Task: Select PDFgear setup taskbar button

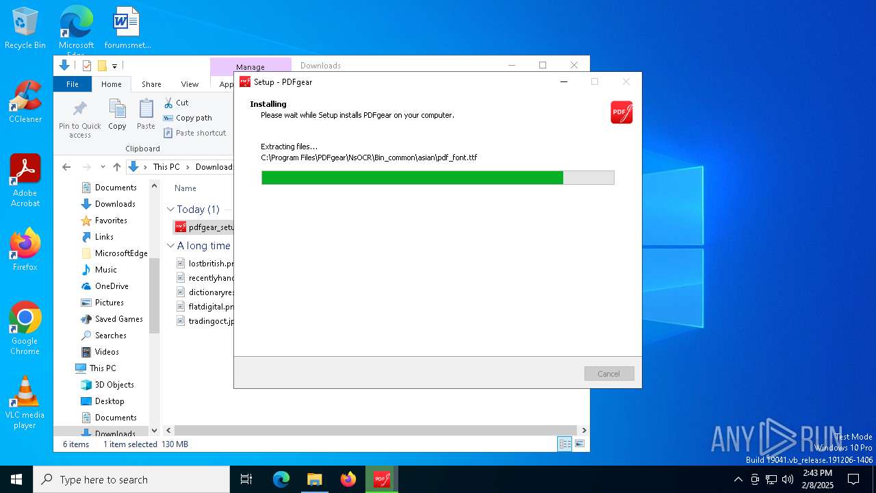Action: (382, 479)
